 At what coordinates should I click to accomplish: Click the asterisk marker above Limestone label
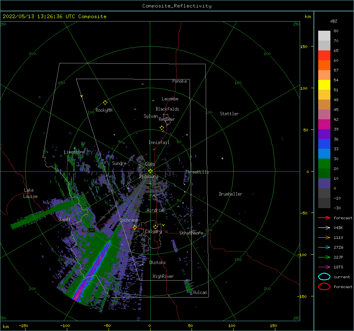tap(74, 148)
